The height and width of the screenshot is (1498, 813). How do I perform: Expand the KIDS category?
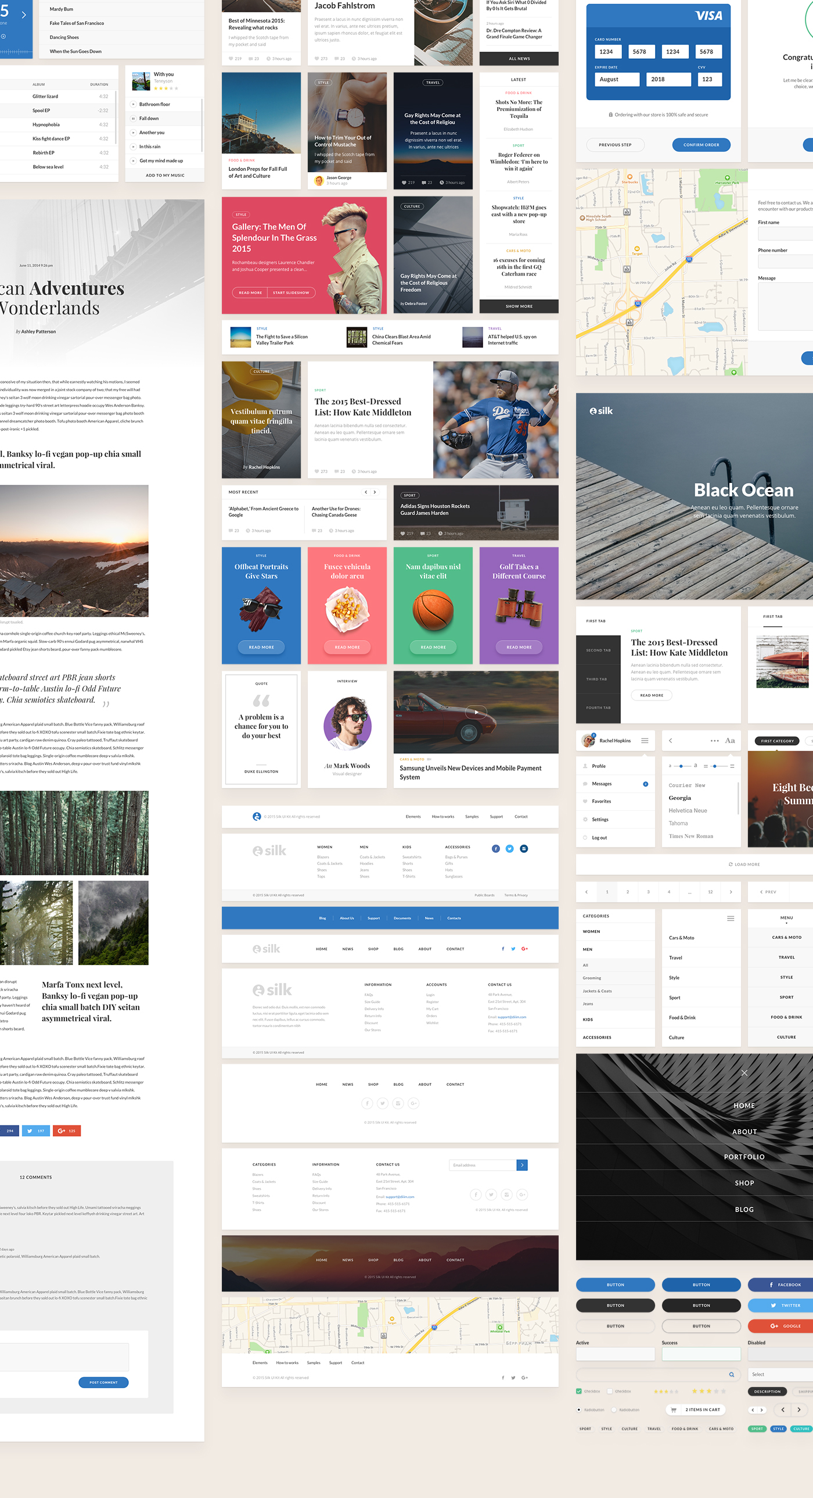click(616, 1020)
